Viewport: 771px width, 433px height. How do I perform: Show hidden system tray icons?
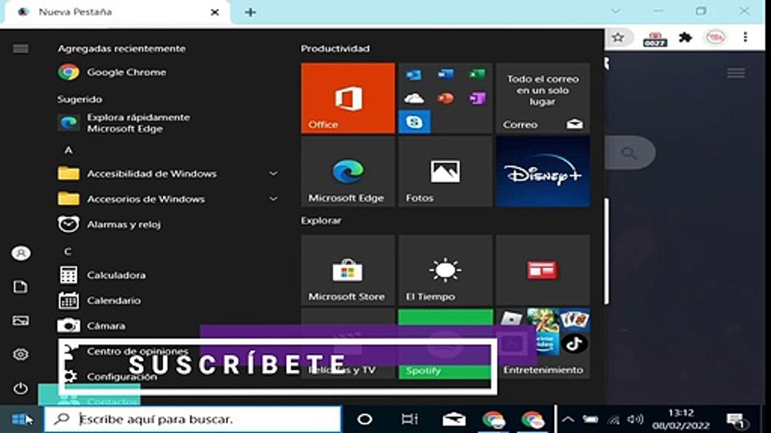click(x=567, y=419)
